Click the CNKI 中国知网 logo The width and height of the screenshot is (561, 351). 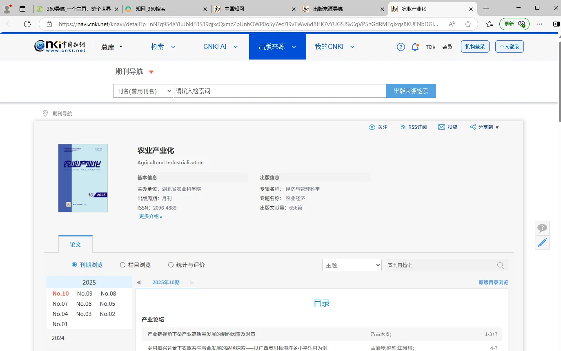60,46
